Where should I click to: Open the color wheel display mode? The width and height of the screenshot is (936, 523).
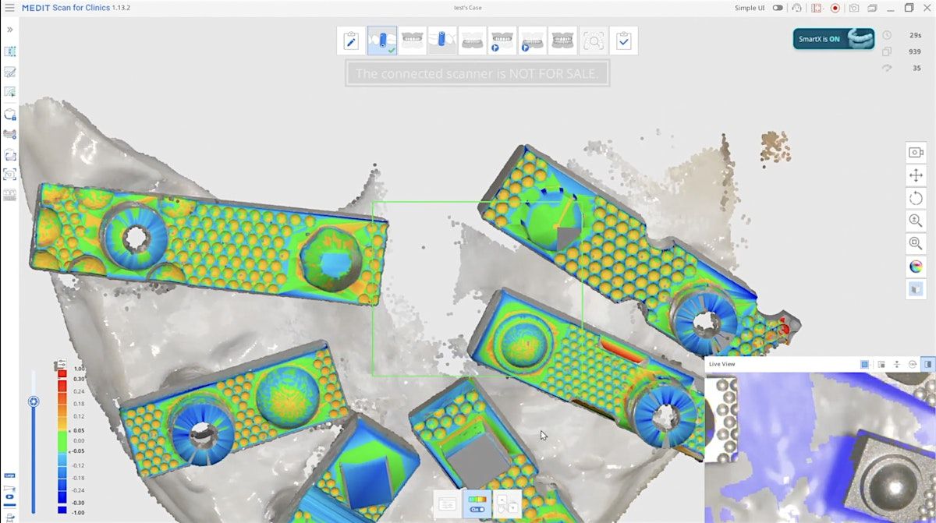(916, 267)
